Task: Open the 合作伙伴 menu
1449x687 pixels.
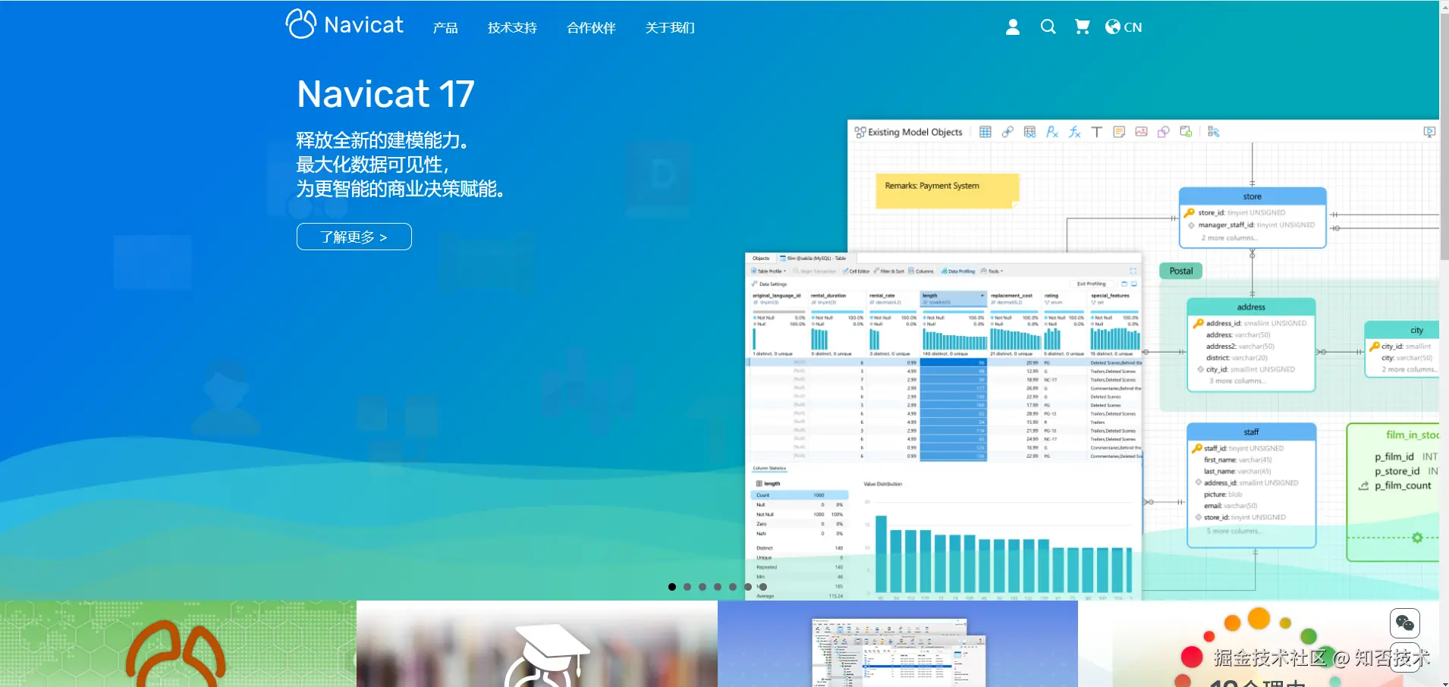Action: [591, 28]
